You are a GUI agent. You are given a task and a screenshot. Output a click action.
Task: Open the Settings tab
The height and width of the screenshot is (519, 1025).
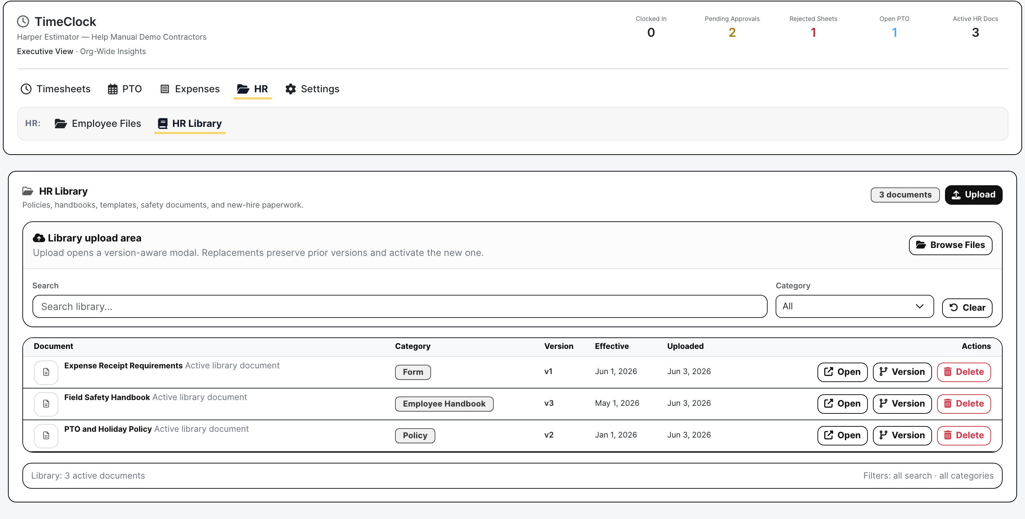pyautogui.click(x=312, y=89)
